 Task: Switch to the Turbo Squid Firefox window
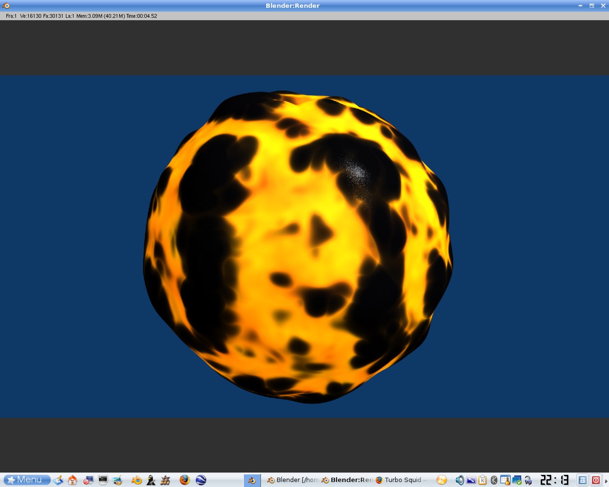coord(401,480)
